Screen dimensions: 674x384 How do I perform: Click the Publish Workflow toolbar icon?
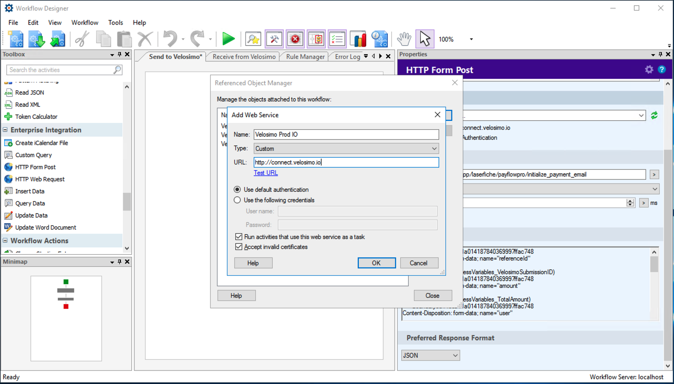[58, 39]
